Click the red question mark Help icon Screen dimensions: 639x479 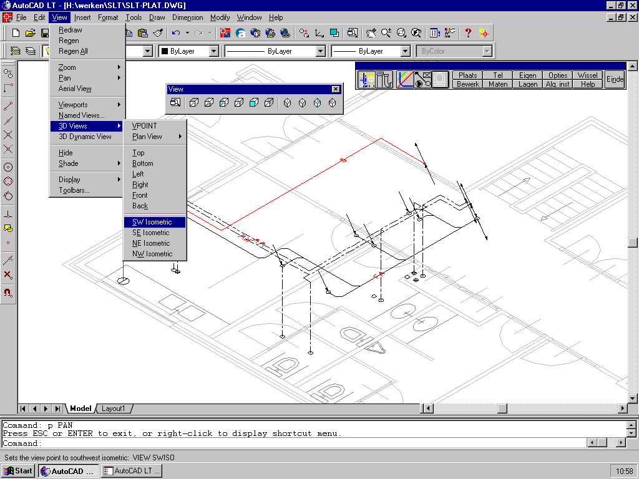[x=468, y=33]
